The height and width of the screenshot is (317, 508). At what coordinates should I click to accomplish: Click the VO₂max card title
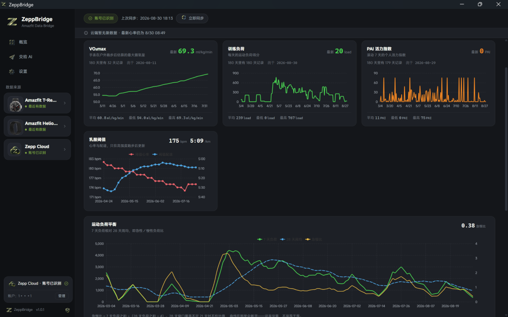click(x=97, y=49)
